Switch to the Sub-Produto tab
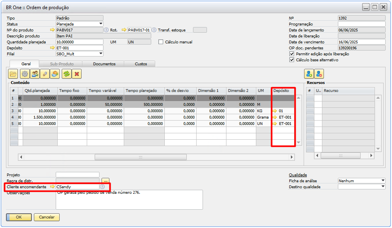392x228 pixels. [62, 64]
